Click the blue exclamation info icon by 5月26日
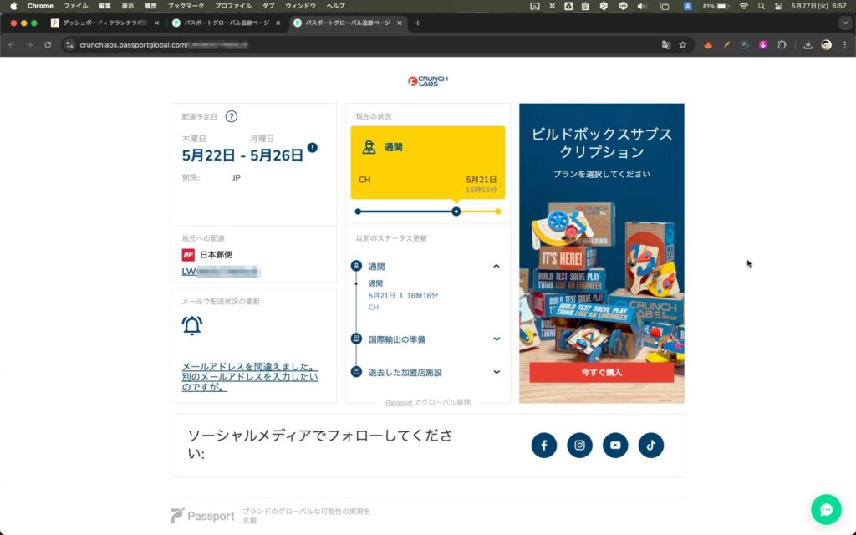The height and width of the screenshot is (535, 856). tap(313, 147)
